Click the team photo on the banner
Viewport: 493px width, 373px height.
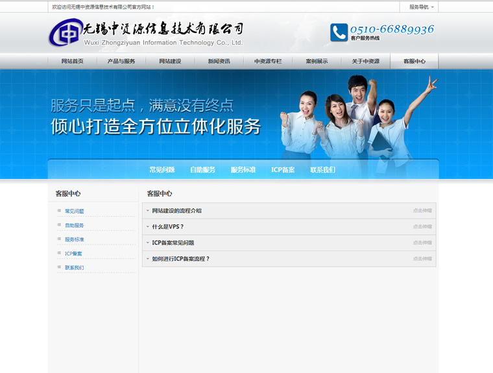357,120
